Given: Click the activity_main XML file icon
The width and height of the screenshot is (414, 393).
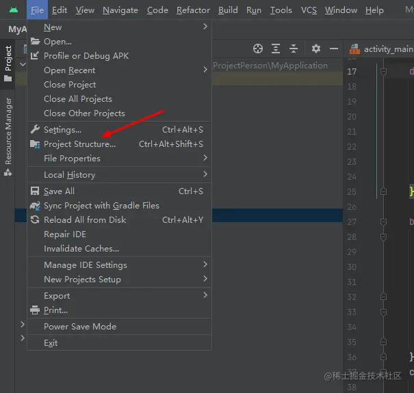Looking at the screenshot, I should point(354,49).
